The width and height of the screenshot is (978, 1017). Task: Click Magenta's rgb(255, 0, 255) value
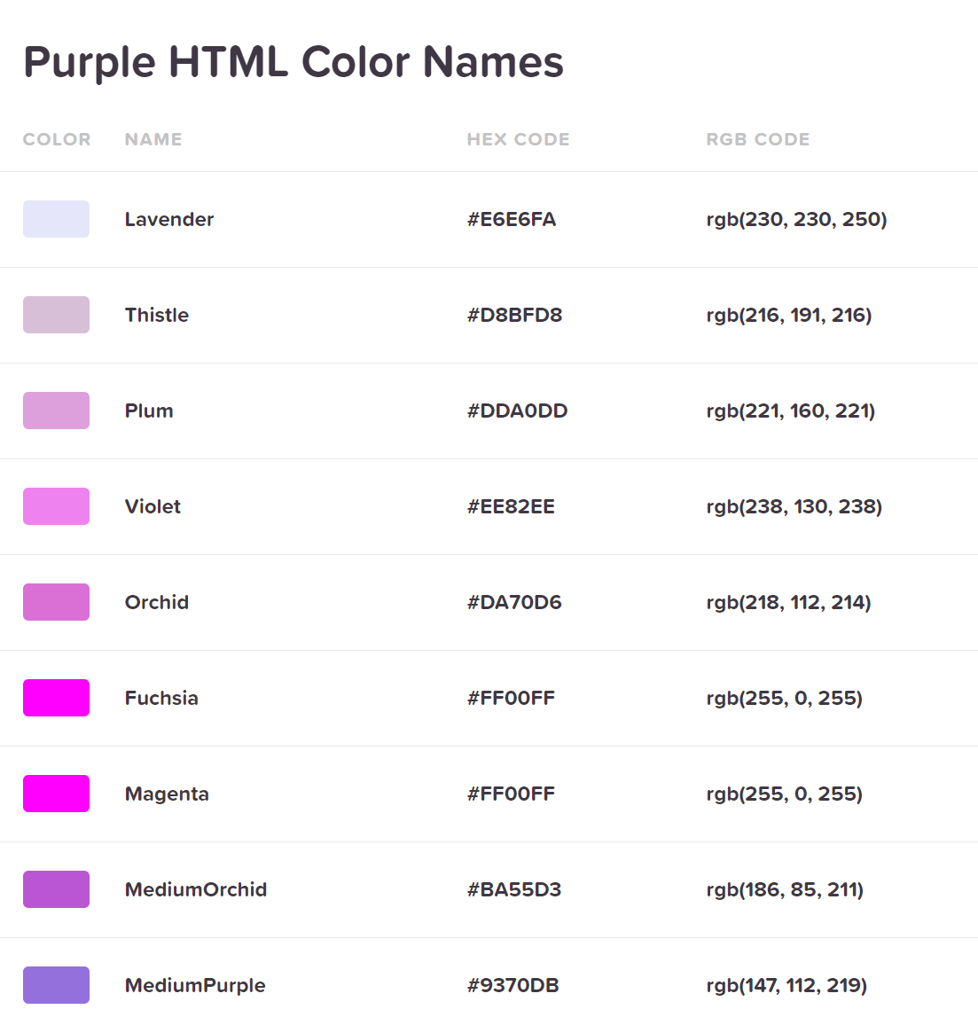[785, 794]
